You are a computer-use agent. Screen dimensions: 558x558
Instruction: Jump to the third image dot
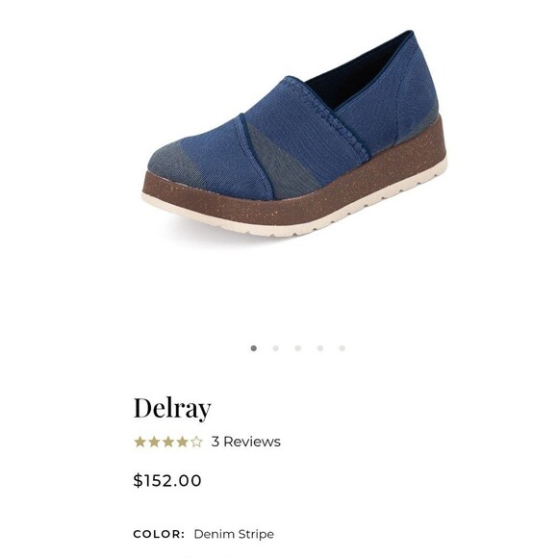(298, 348)
